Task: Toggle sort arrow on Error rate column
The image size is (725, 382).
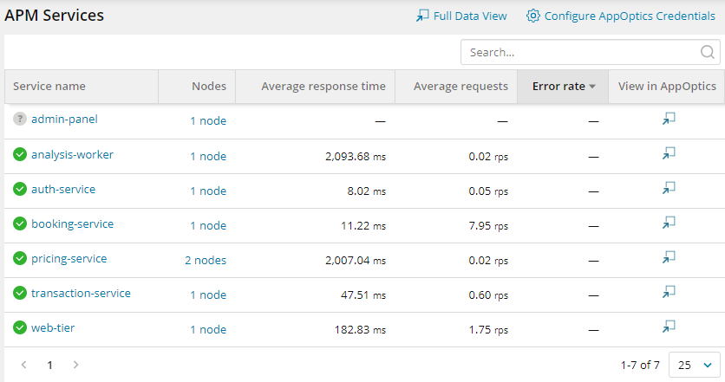Action: tap(592, 87)
